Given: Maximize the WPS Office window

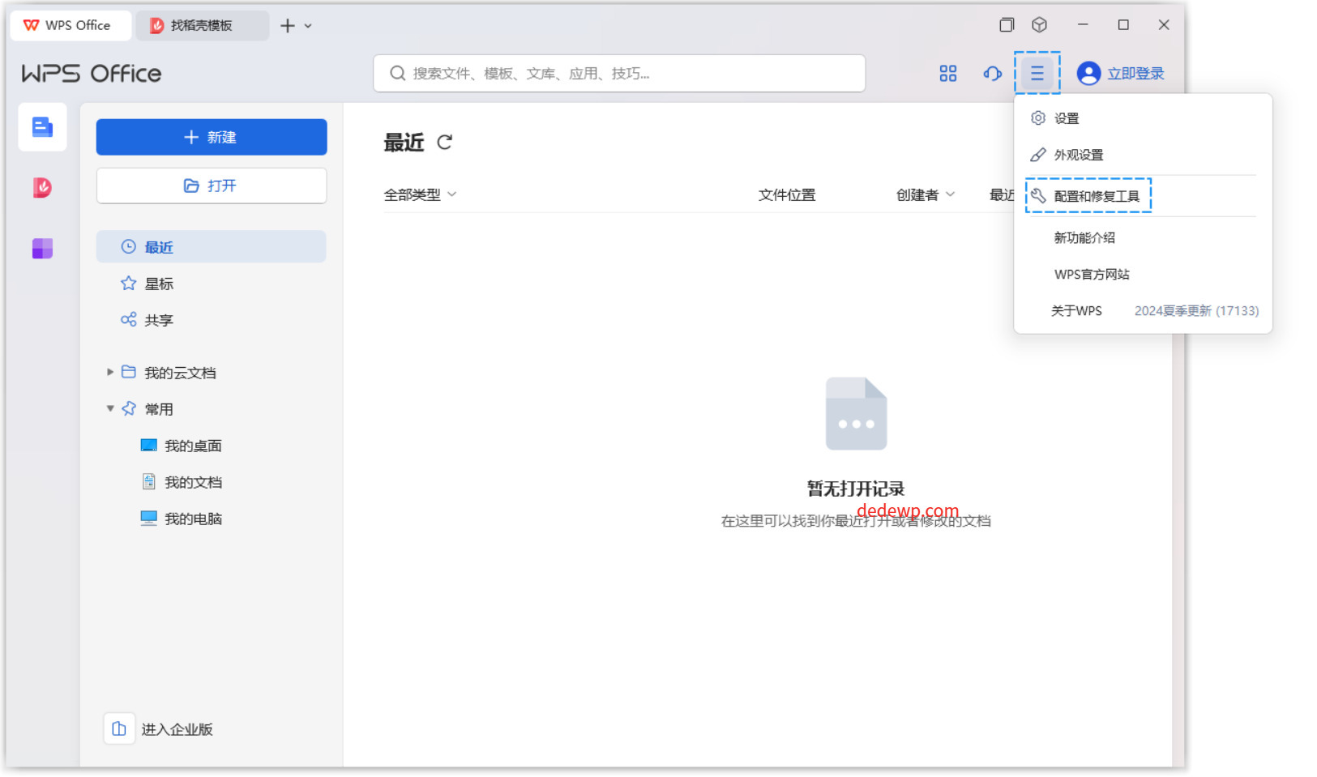Looking at the screenshot, I should point(1123,25).
